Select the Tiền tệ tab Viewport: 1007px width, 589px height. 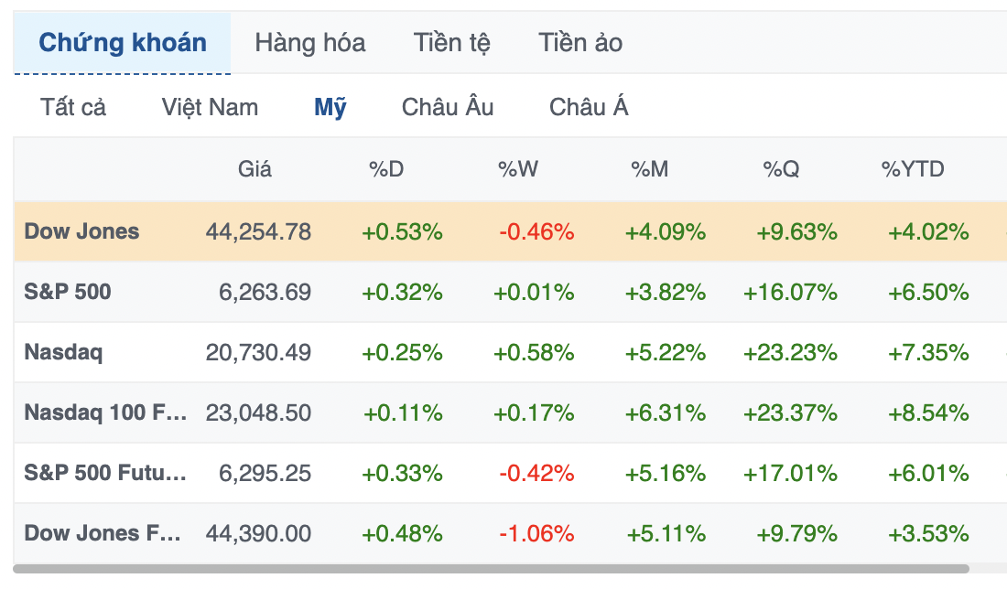(451, 43)
